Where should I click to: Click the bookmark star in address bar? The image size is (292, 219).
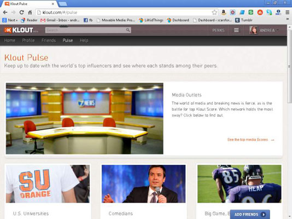[x=214, y=13]
